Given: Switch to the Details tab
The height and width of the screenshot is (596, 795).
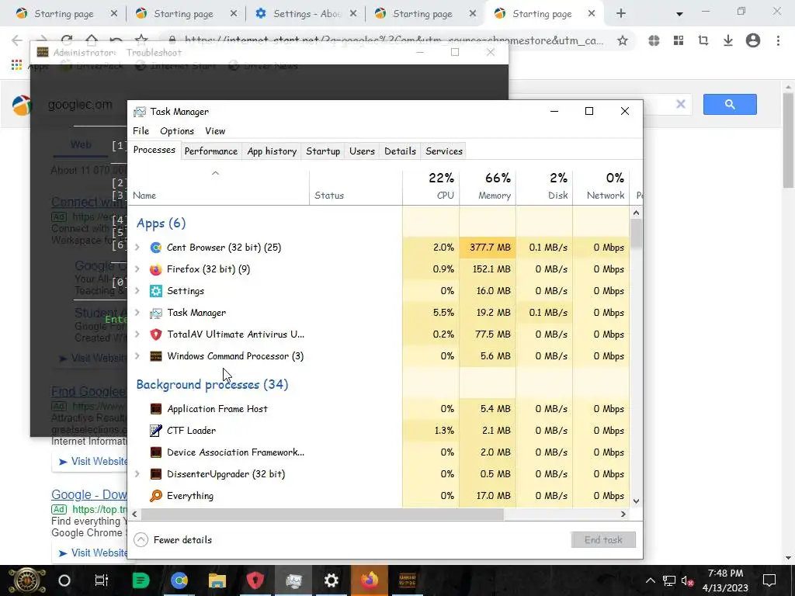Looking at the screenshot, I should (400, 151).
